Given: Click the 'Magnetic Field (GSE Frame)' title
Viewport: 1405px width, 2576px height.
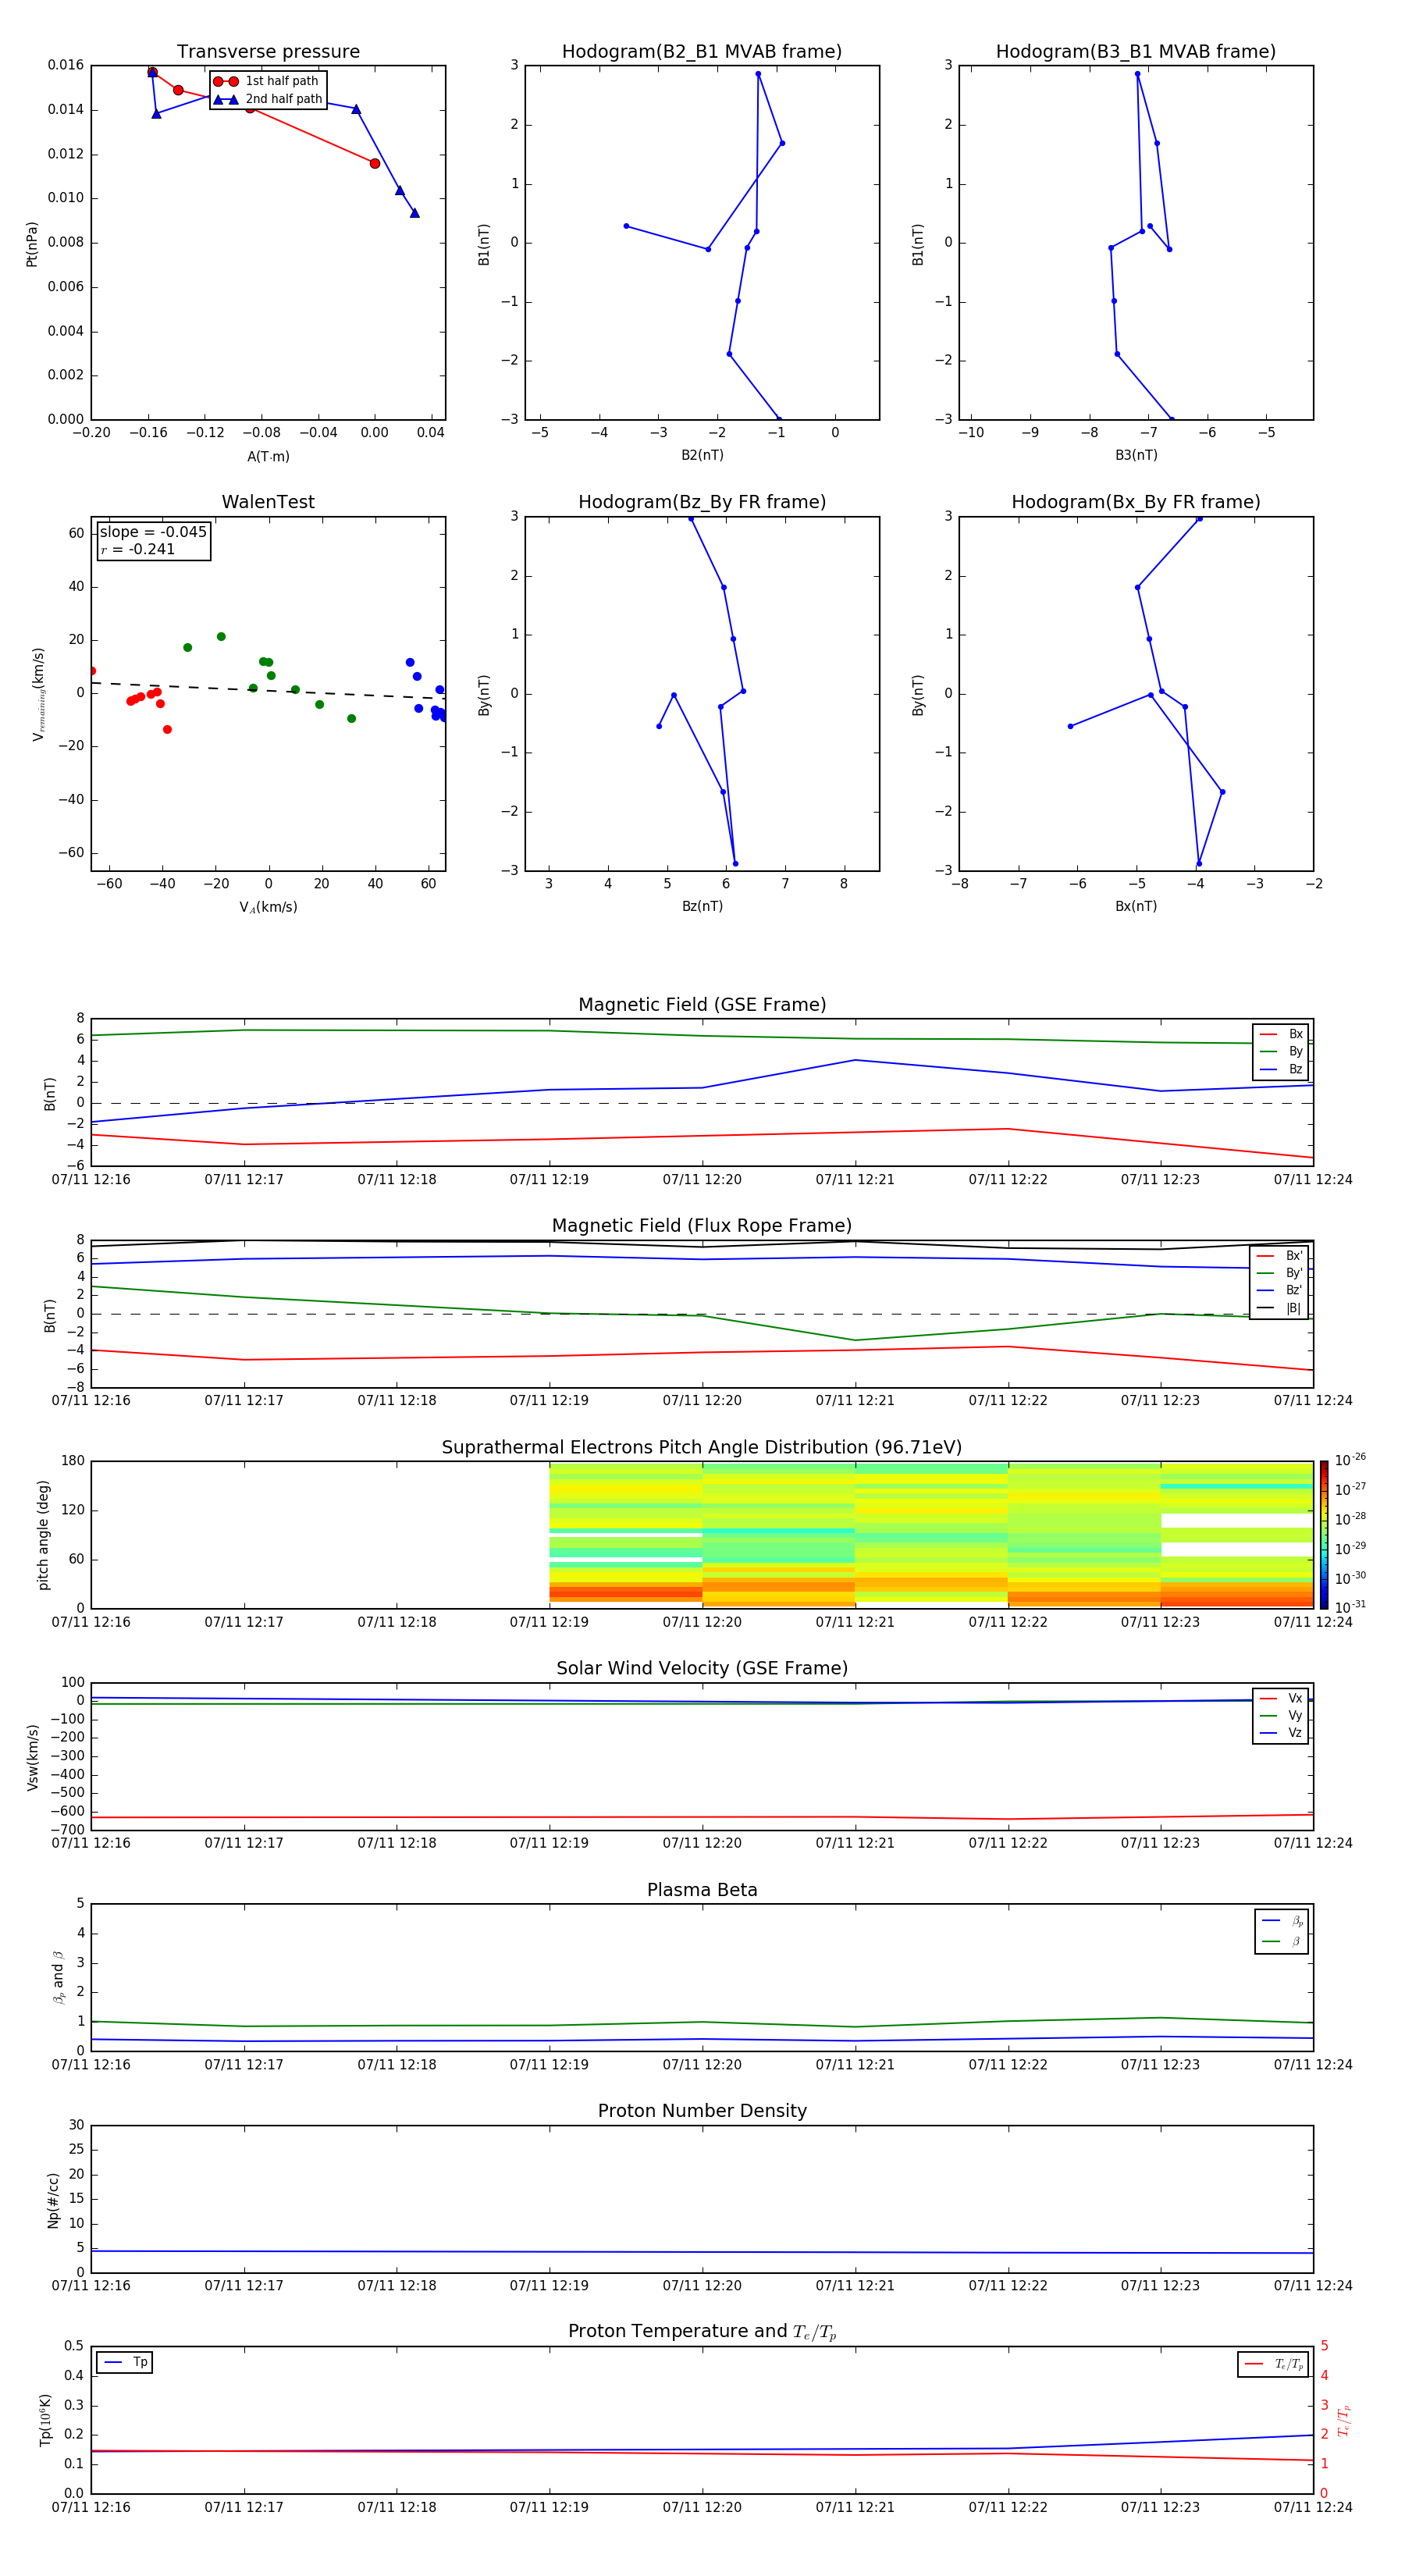Looking at the screenshot, I should [x=702, y=1005].
